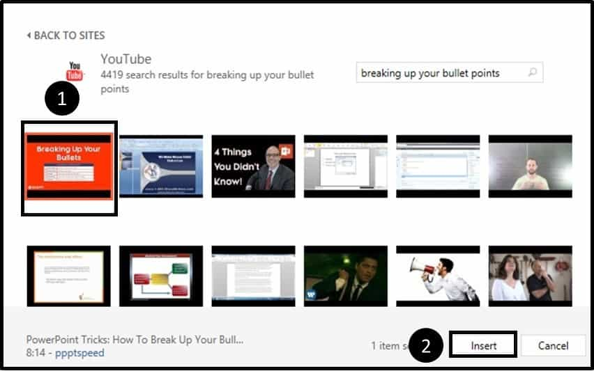Select the man with megaphone thumbnail

(438, 276)
